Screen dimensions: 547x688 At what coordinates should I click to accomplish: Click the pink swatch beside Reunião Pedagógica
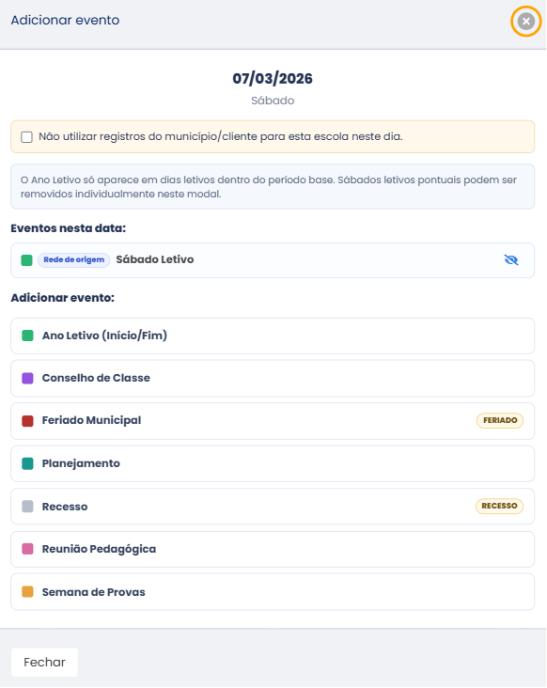click(27, 549)
